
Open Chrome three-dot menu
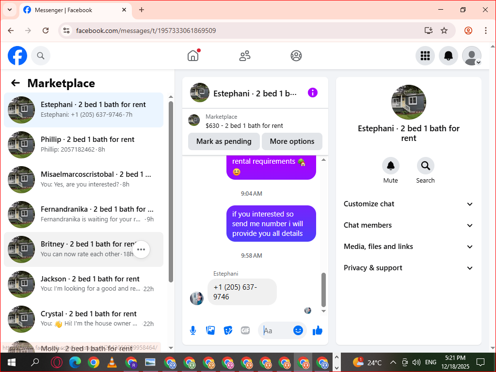485,31
